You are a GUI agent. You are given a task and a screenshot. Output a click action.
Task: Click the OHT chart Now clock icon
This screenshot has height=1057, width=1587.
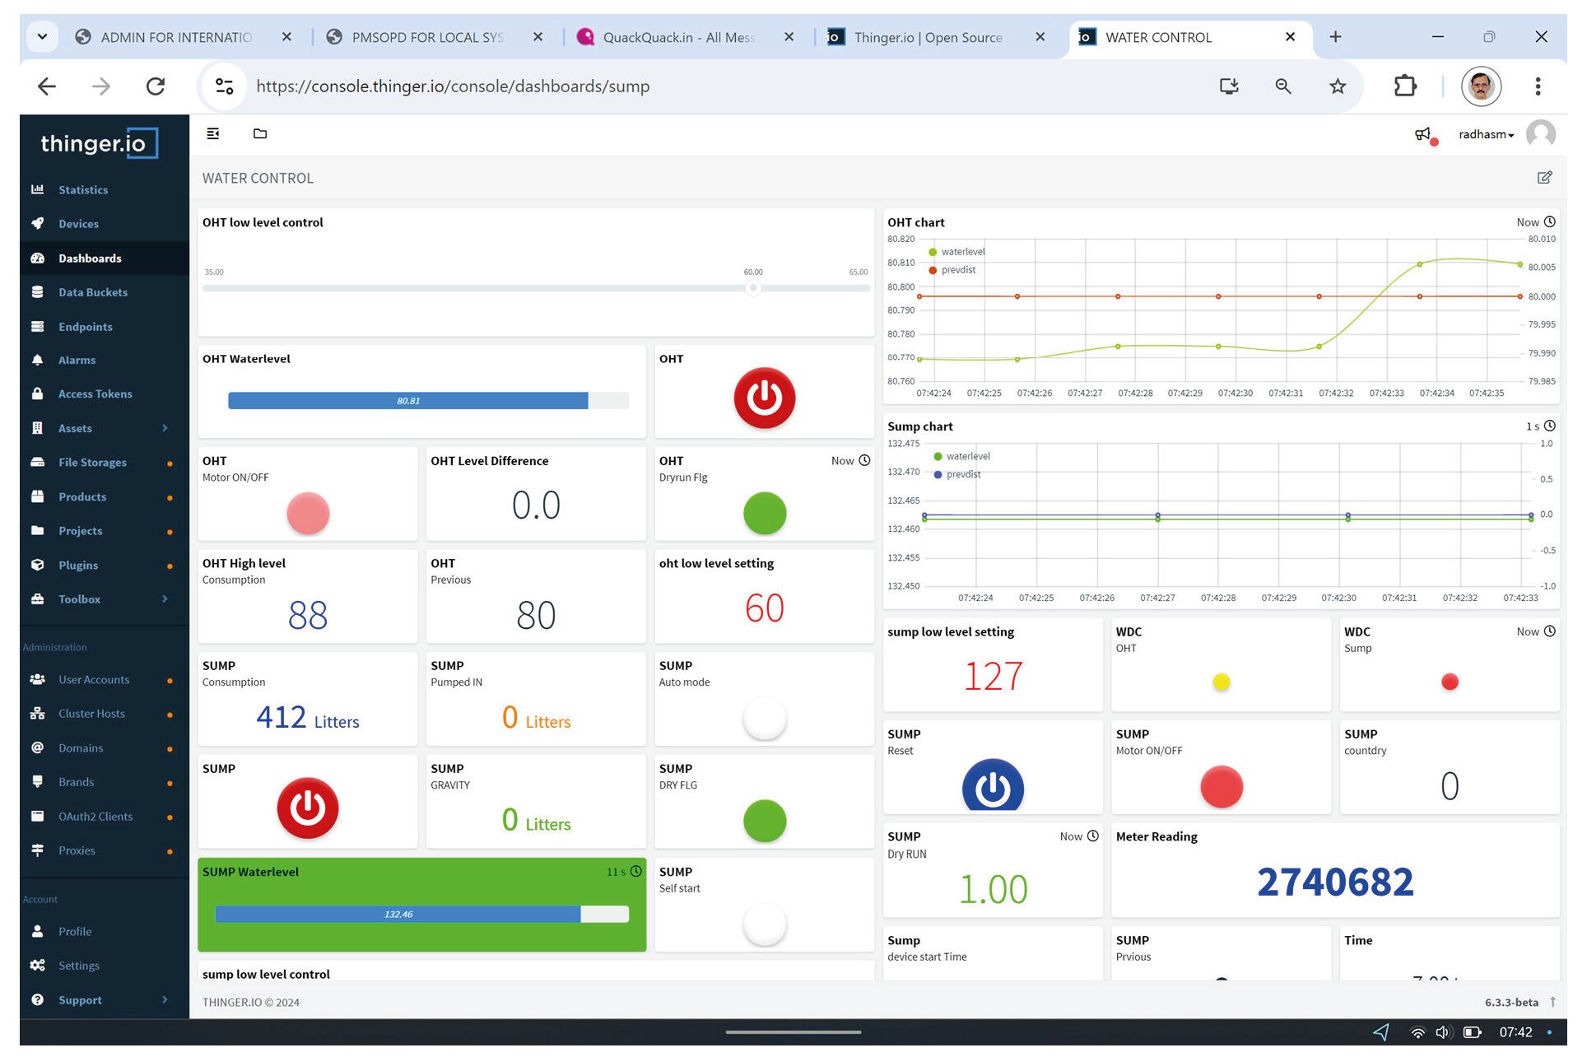[x=1549, y=222]
